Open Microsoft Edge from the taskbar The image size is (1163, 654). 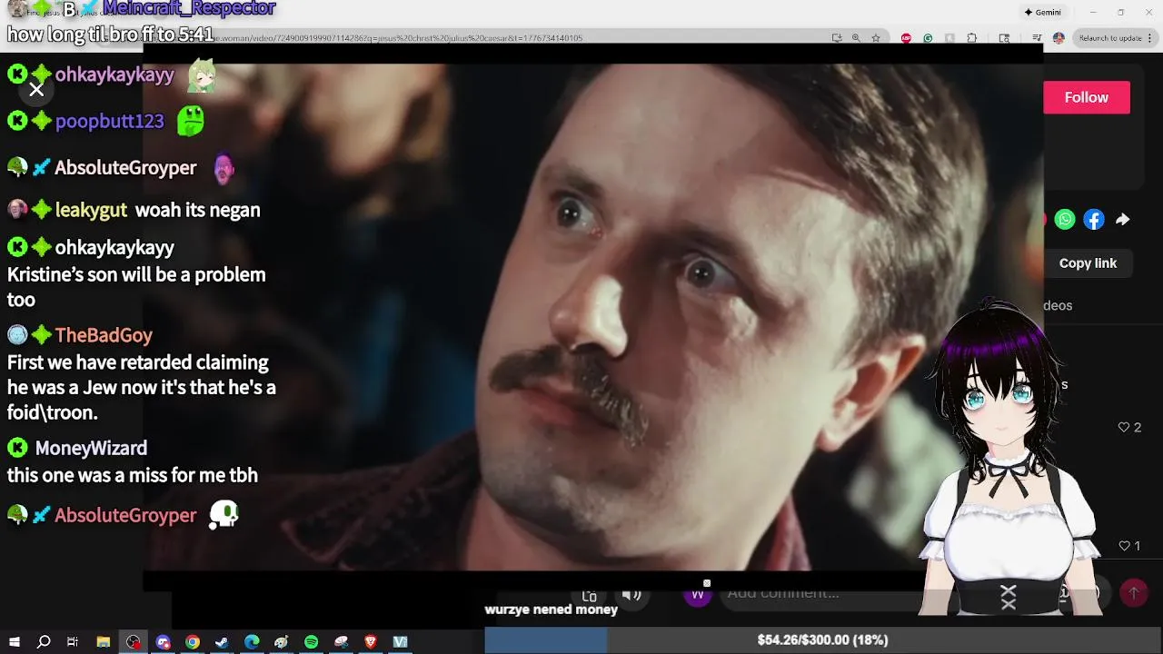point(252,642)
